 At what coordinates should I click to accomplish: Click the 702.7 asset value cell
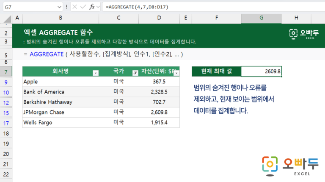(159, 102)
